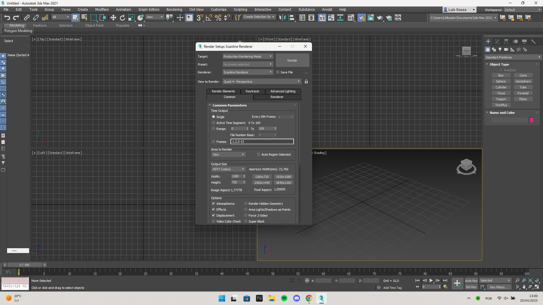Click the Save File button

(x=277, y=72)
